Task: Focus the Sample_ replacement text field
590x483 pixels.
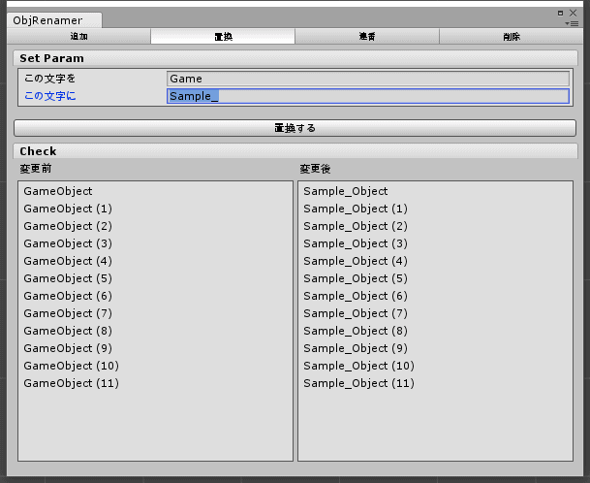Action: (367, 96)
